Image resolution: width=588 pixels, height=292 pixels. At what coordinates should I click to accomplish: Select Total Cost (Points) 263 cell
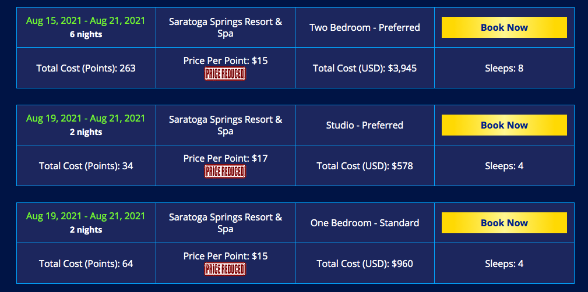[86, 68]
